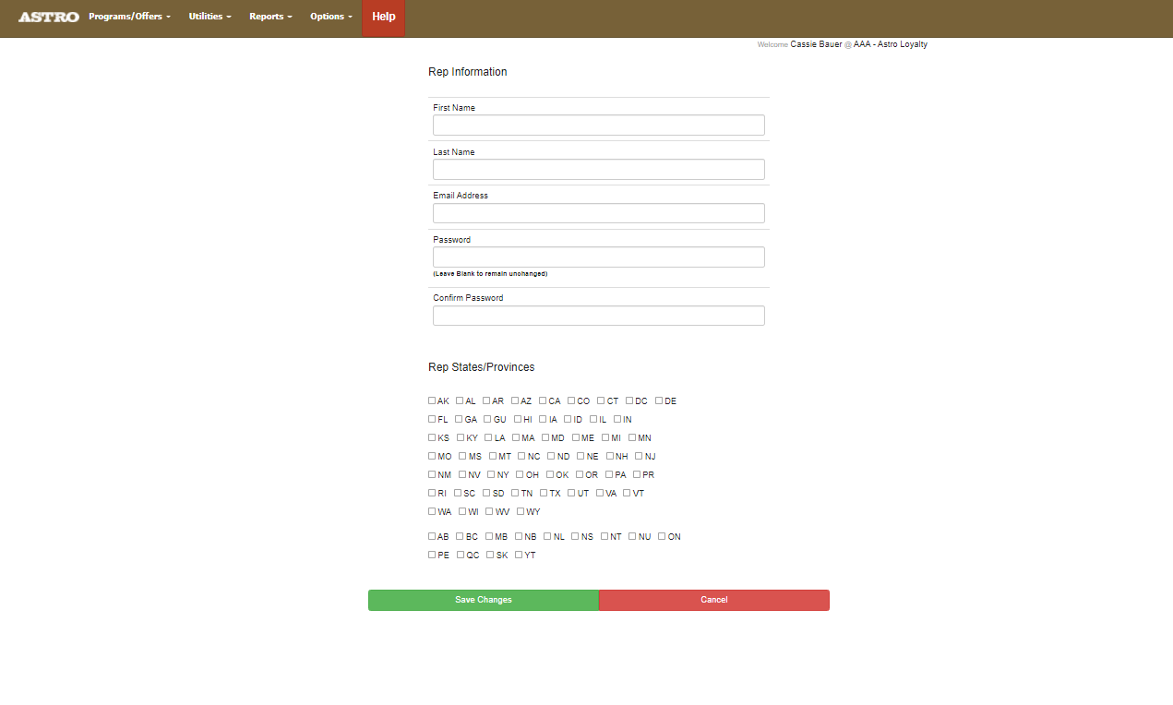The width and height of the screenshot is (1173, 705).
Task: Tick the DC checkbox
Action: point(629,400)
